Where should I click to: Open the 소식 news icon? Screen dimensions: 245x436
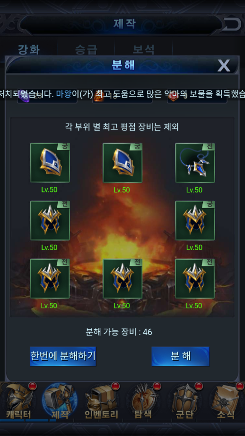pyautogui.click(x=225, y=400)
